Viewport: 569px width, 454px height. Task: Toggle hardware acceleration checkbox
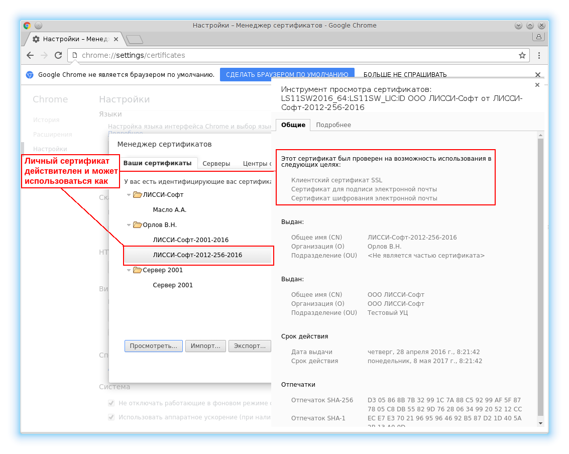[x=111, y=417]
